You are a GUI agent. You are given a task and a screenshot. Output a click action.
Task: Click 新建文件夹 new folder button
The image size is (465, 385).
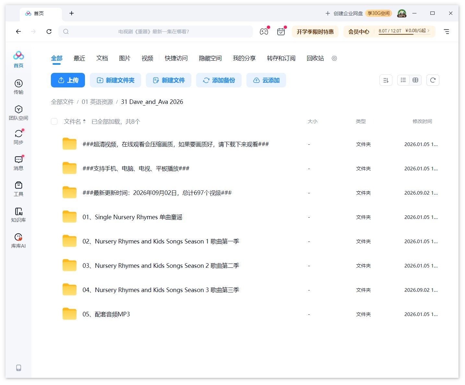click(x=115, y=80)
